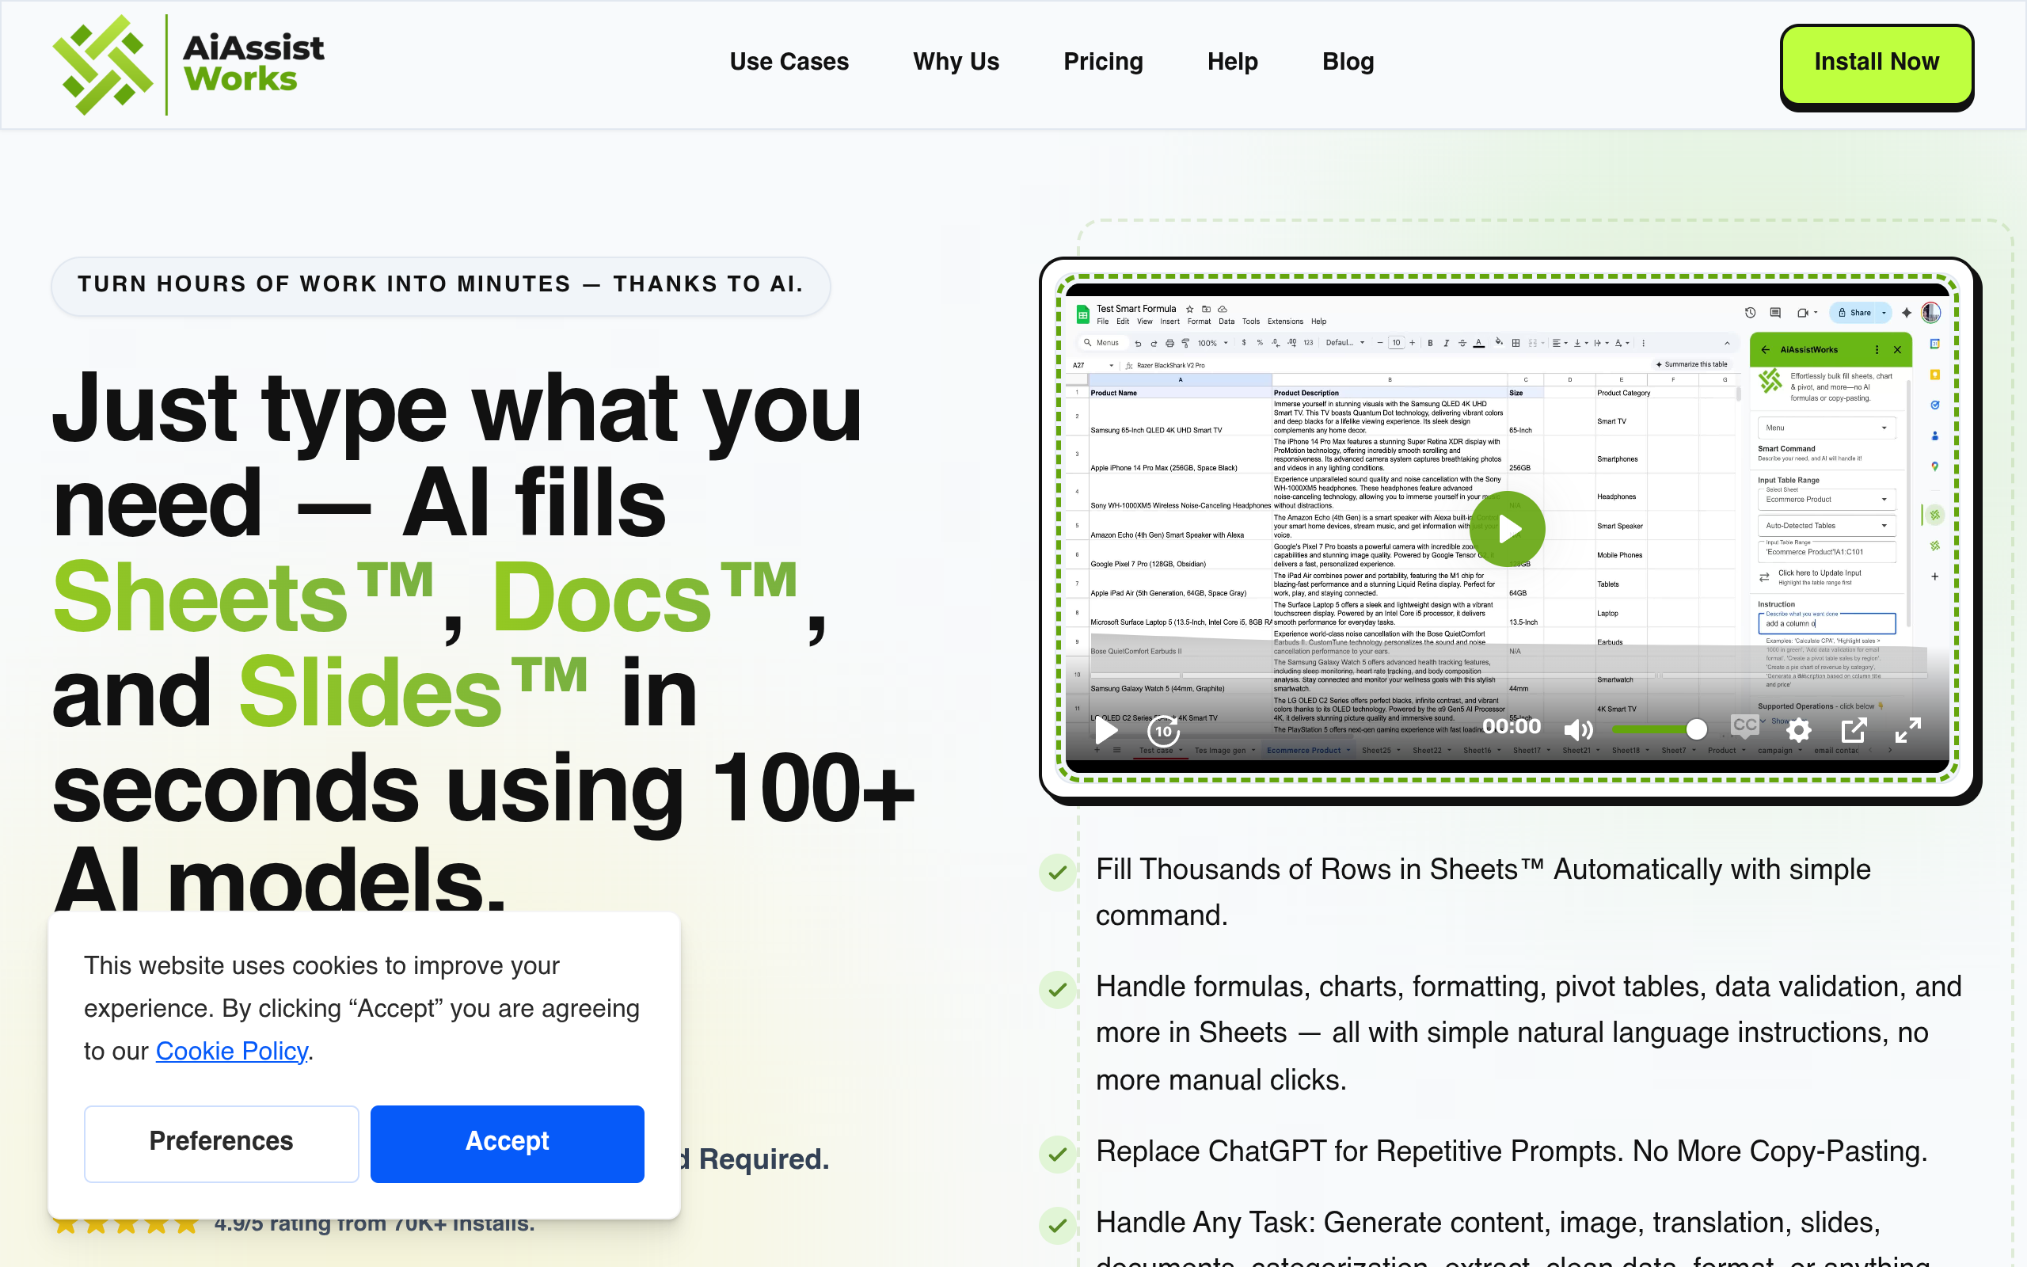Rewind the video 10 seconds

pos(1163,730)
